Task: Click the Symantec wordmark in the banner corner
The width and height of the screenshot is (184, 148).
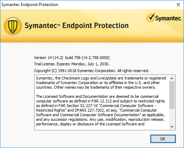Action: click(169, 18)
